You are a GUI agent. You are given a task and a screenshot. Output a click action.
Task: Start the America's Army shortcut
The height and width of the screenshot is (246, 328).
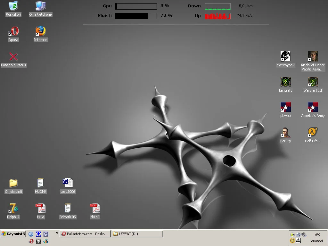[x=313, y=107]
